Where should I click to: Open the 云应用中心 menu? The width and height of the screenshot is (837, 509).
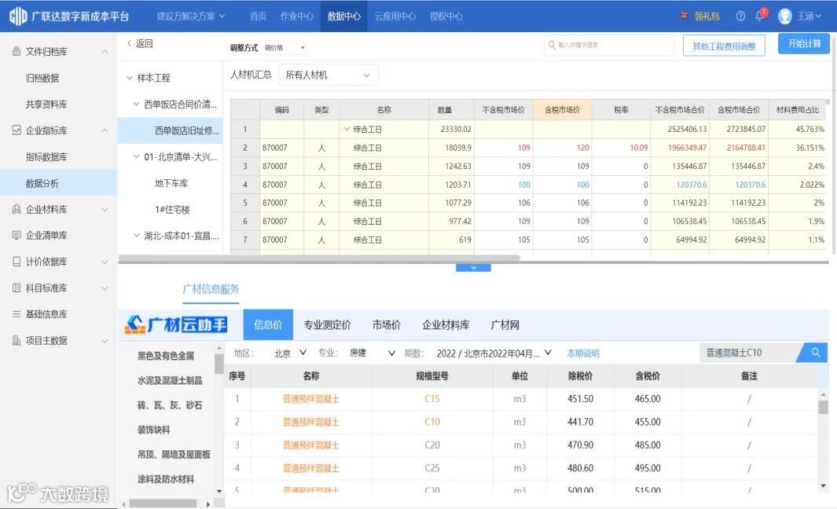click(395, 16)
